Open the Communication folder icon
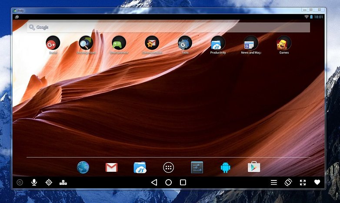The image size is (340, 203). (152, 43)
